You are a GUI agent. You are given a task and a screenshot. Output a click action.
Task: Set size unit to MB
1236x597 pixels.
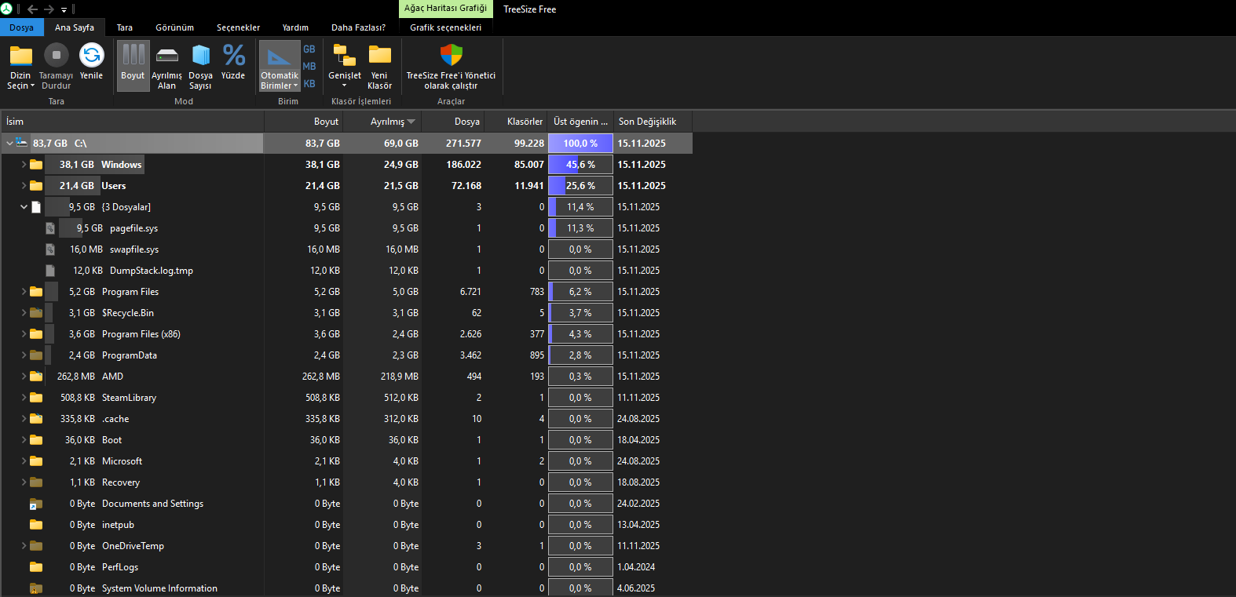coord(309,66)
